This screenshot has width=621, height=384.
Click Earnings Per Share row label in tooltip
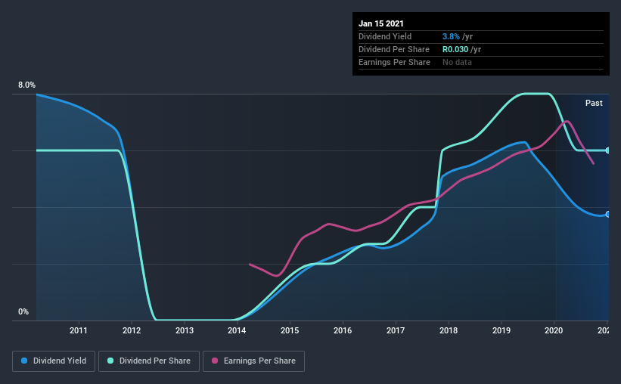[394, 62]
